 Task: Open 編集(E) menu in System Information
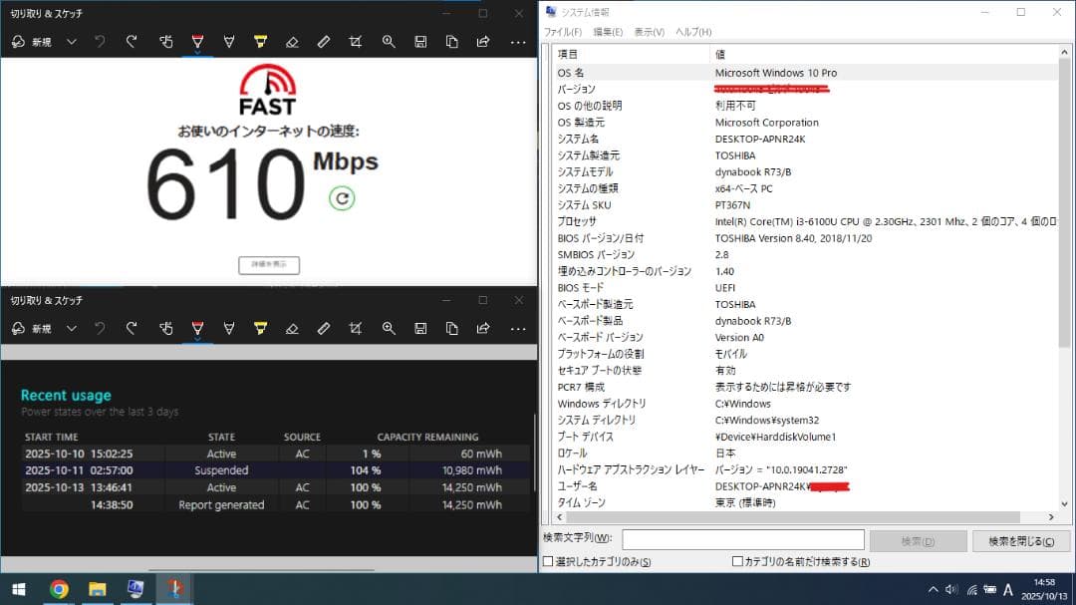[x=608, y=32]
